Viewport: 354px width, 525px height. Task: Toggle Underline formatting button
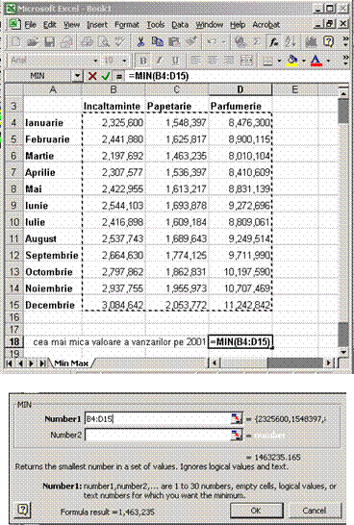click(175, 61)
